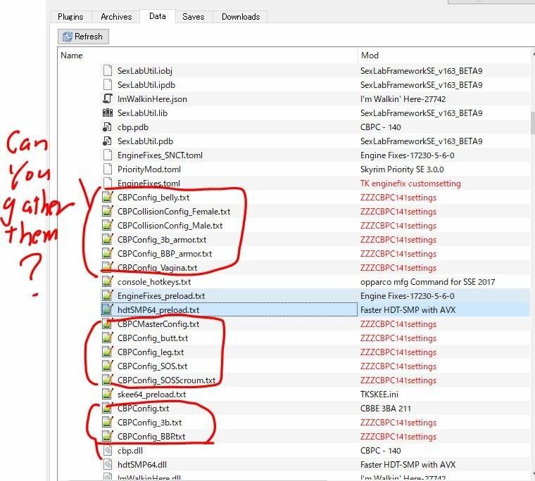Click the cbp.pdb file icon
This screenshot has height=481, width=535.
pyautogui.click(x=108, y=127)
